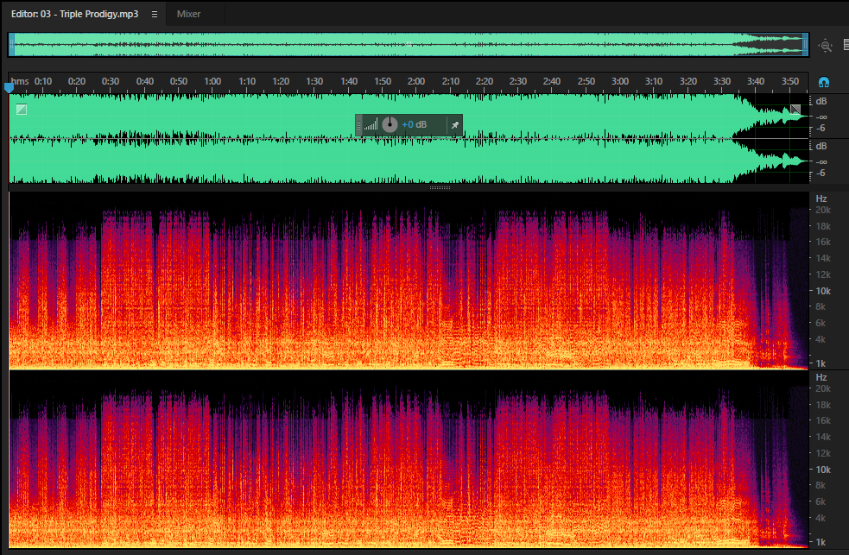Click the bottom channel dB scale label
Image resolution: width=849 pixels, height=555 pixels.
[821, 146]
